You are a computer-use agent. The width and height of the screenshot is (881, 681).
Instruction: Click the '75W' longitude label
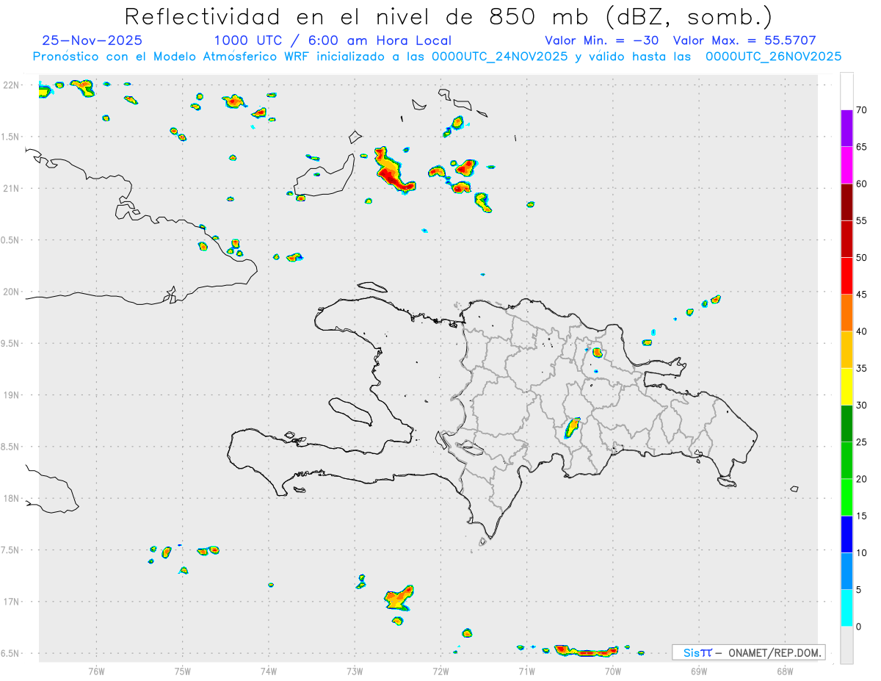pos(182,671)
